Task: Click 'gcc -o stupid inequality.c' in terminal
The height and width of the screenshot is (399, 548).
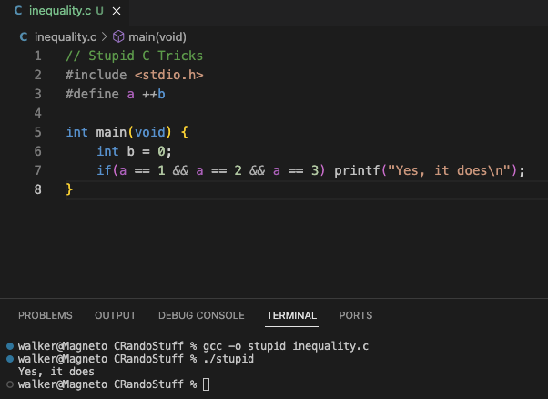Action: pos(286,346)
